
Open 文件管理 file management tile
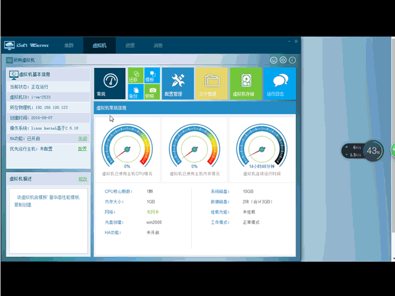coord(212,84)
